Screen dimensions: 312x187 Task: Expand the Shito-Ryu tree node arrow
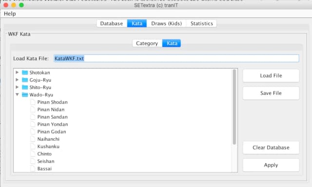(x=17, y=87)
